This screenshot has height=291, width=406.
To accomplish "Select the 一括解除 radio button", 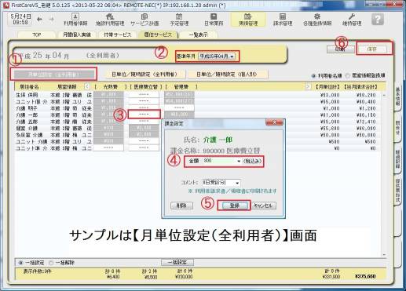I will (51, 263).
